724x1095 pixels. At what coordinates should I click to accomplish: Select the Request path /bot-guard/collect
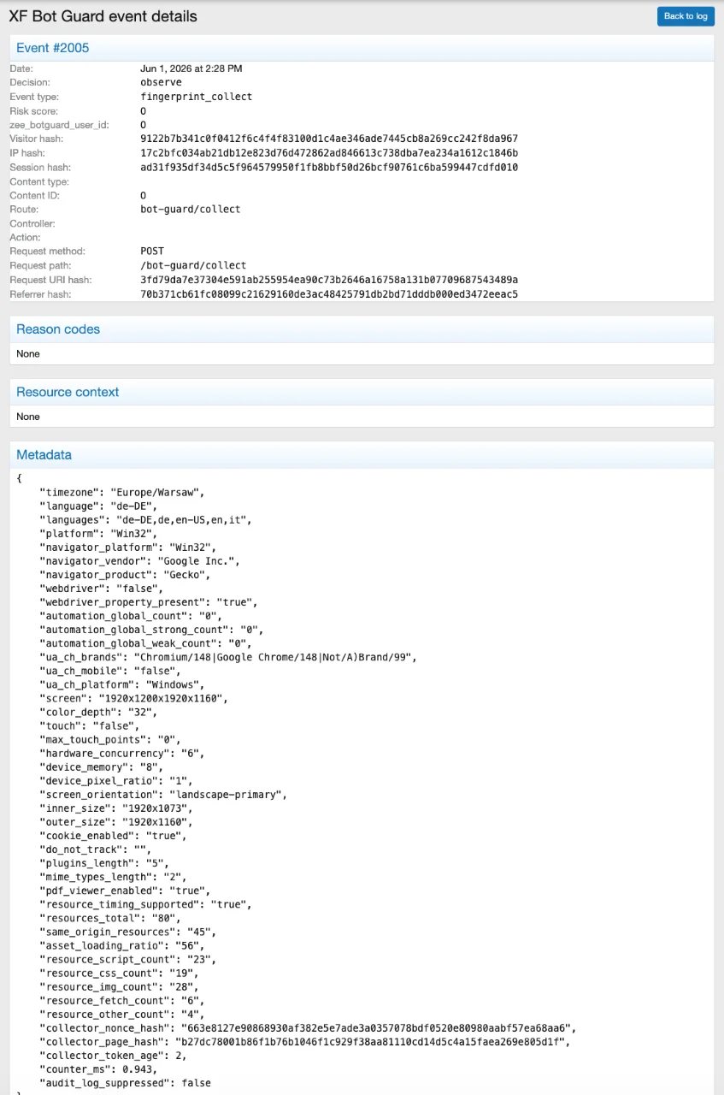pos(193,266)
